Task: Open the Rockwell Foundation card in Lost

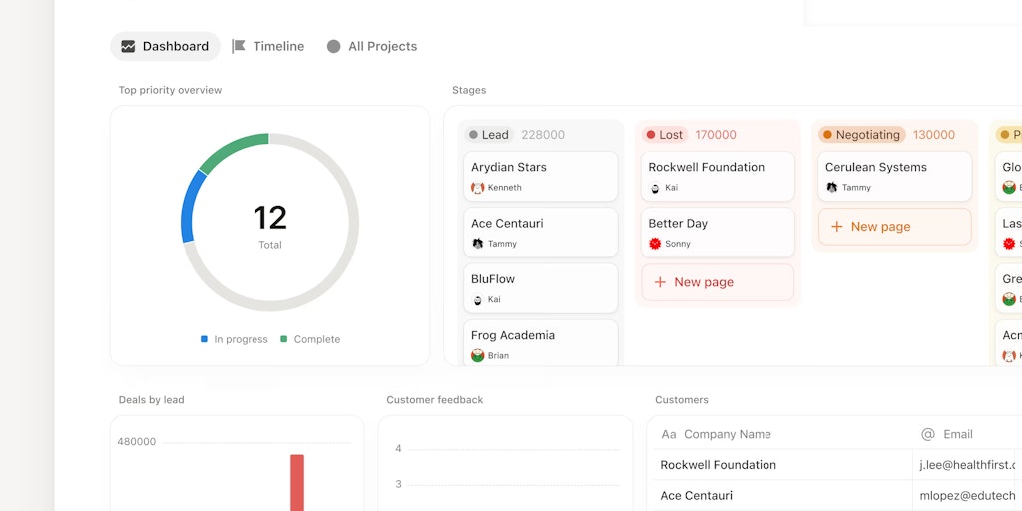Action: click(718, 176)
